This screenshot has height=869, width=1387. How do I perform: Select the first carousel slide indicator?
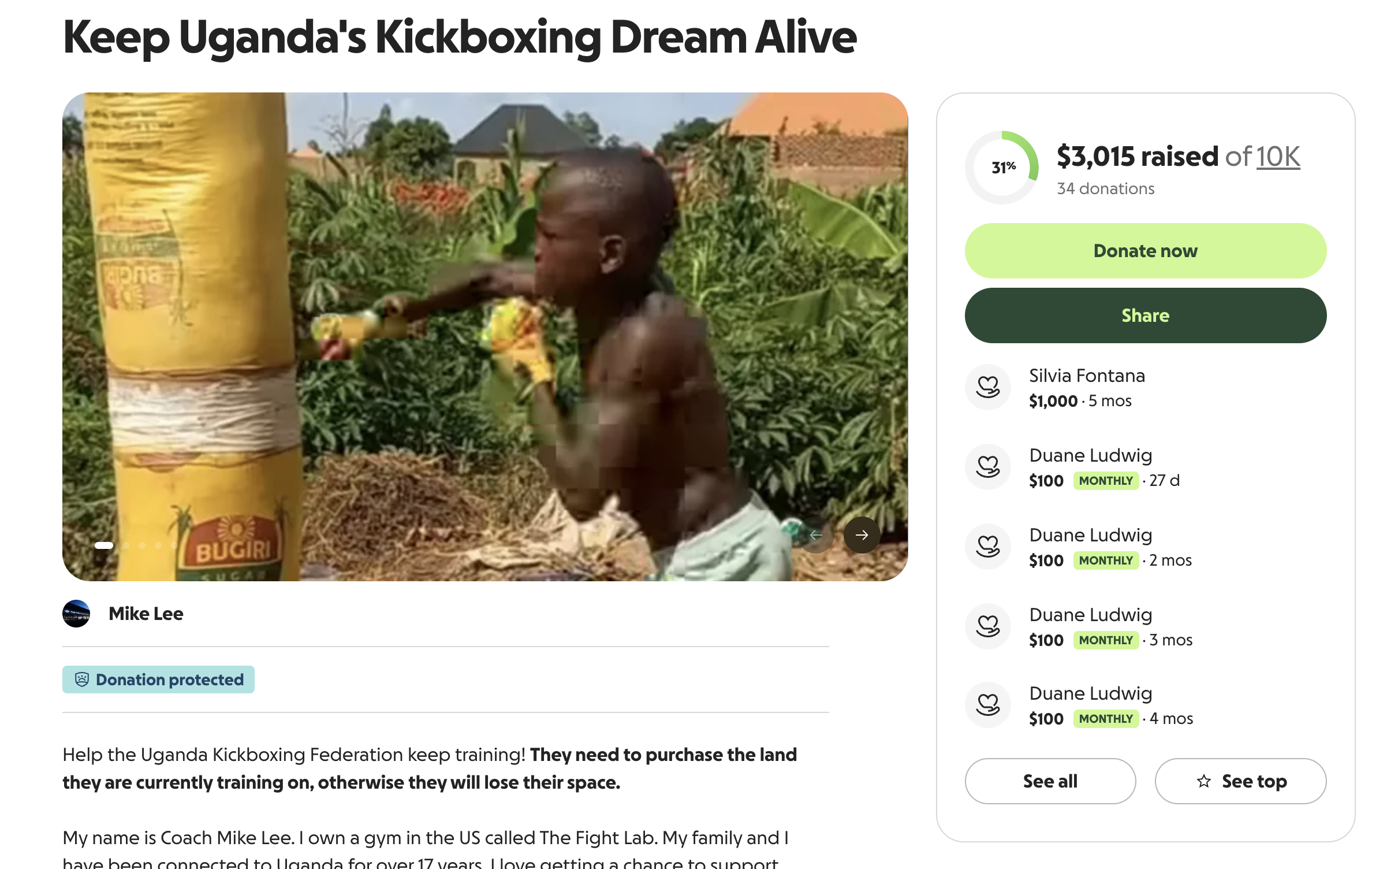tap(104, 545)
